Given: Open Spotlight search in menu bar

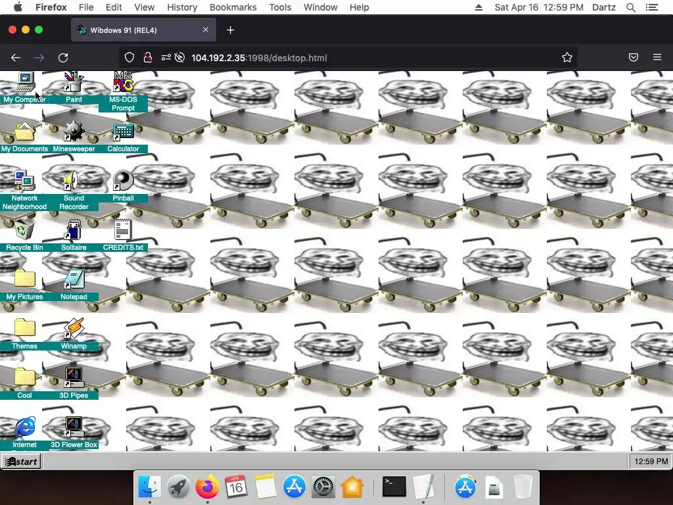Looking at the screenshot, I should pos(631,7).
